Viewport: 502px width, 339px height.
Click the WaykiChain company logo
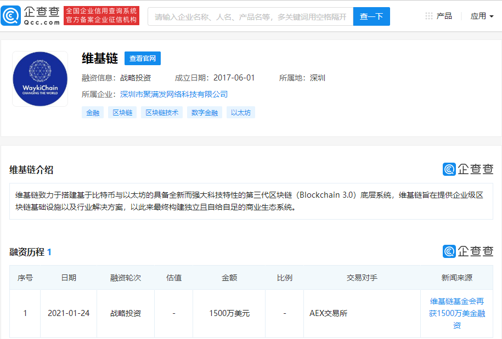40,78
